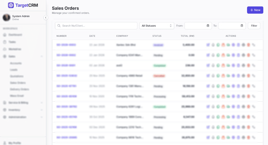Open the All Statuses dropdown
The image size is (268, 145).
point(157,26)
